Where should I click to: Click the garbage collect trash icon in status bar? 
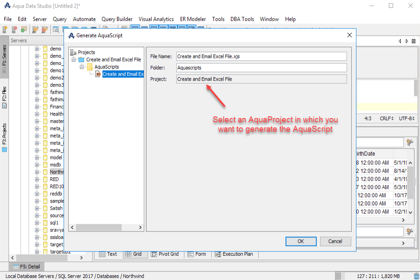click(x=416, y=276)
